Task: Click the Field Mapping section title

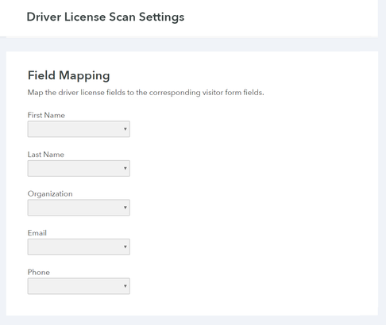Action: (x=68, y=76)
